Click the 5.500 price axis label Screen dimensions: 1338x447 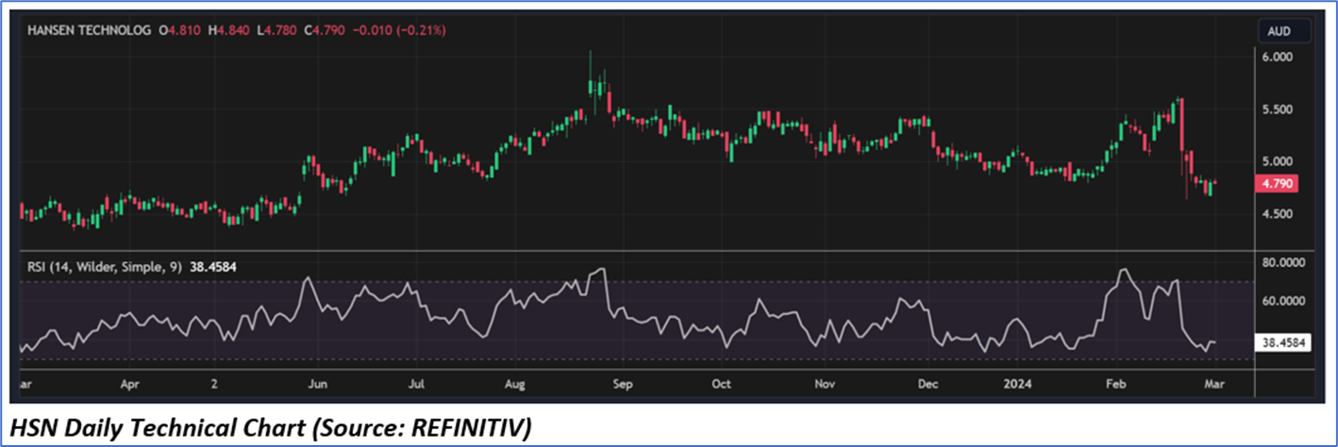pyautogui.click(x=1279, y=109)
